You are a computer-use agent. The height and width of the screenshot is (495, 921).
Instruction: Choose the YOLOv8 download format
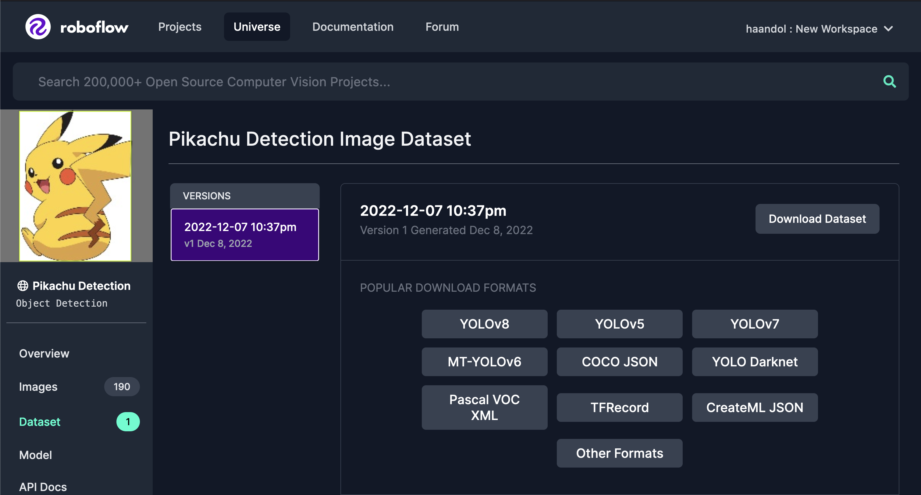(484, 324)
